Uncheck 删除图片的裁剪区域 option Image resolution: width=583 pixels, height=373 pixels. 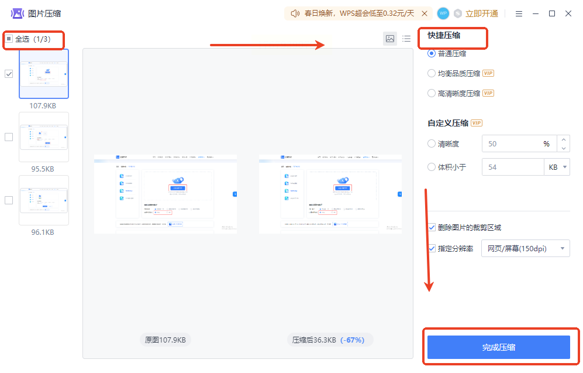tap(432, 227)
